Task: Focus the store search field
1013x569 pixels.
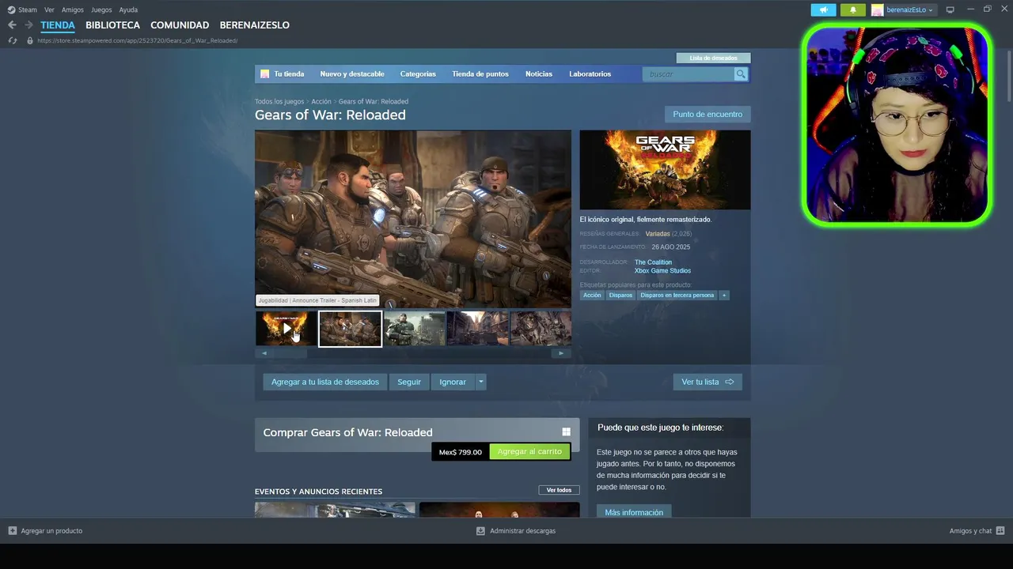Action: (x=689, y=74)
